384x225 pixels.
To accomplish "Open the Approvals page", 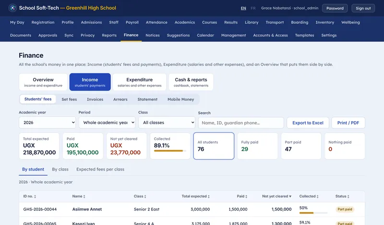I will (x=48, y=35).
